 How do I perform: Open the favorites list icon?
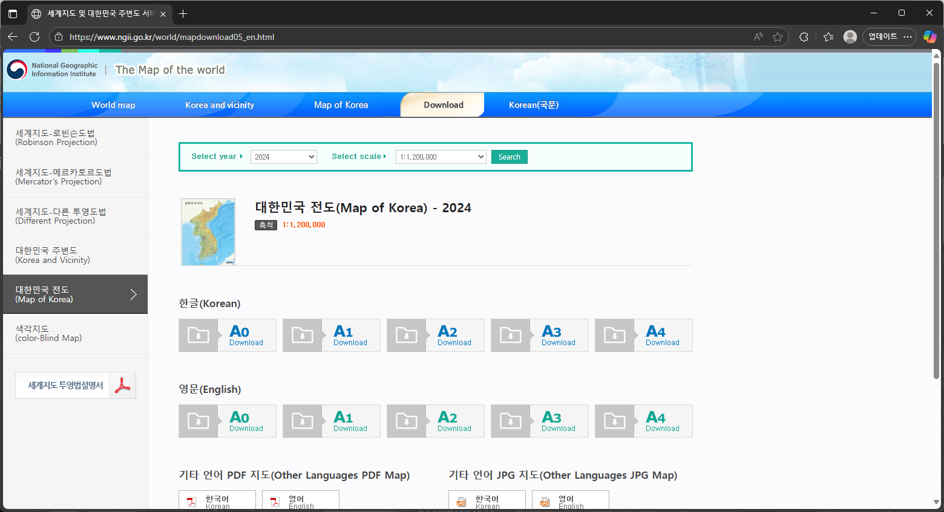(828, 37)
